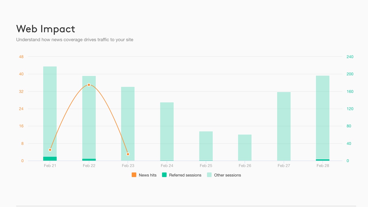This screenshot has width=368, height=207.
Task: Click the Feb 24 sessions bar
Action: coord(167,131)
